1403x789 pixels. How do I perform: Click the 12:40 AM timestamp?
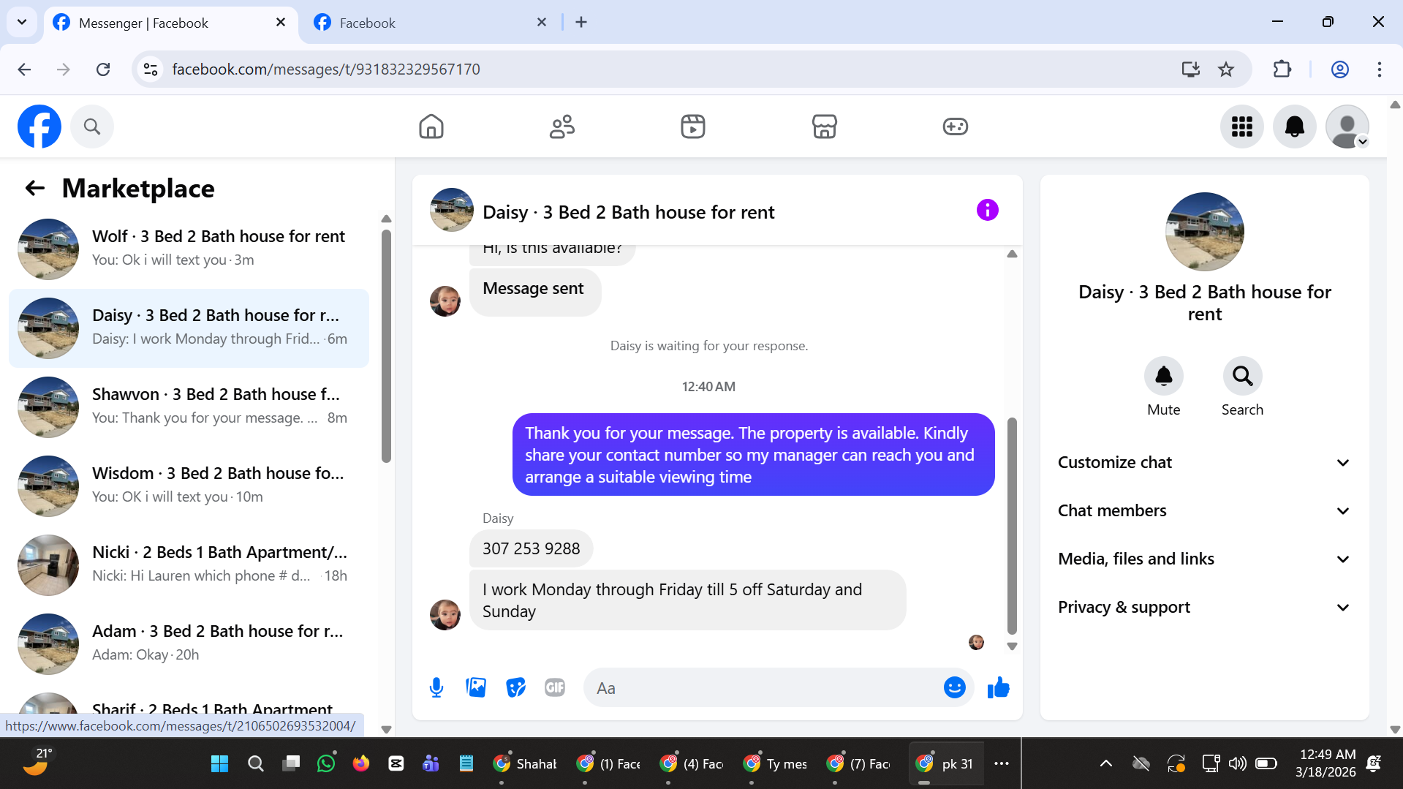click(708, 387)
